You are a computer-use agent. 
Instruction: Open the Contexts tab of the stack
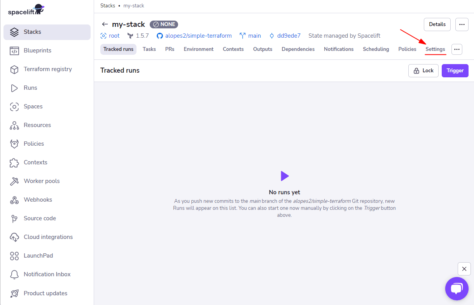coord(233,49)
